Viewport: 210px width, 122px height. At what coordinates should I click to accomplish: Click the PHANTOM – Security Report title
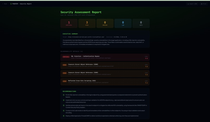22,4
